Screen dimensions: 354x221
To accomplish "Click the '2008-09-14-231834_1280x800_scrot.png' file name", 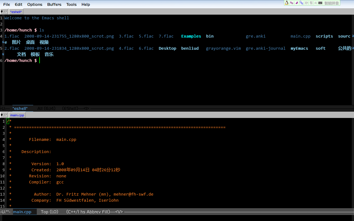I will (x=69, y=48).
